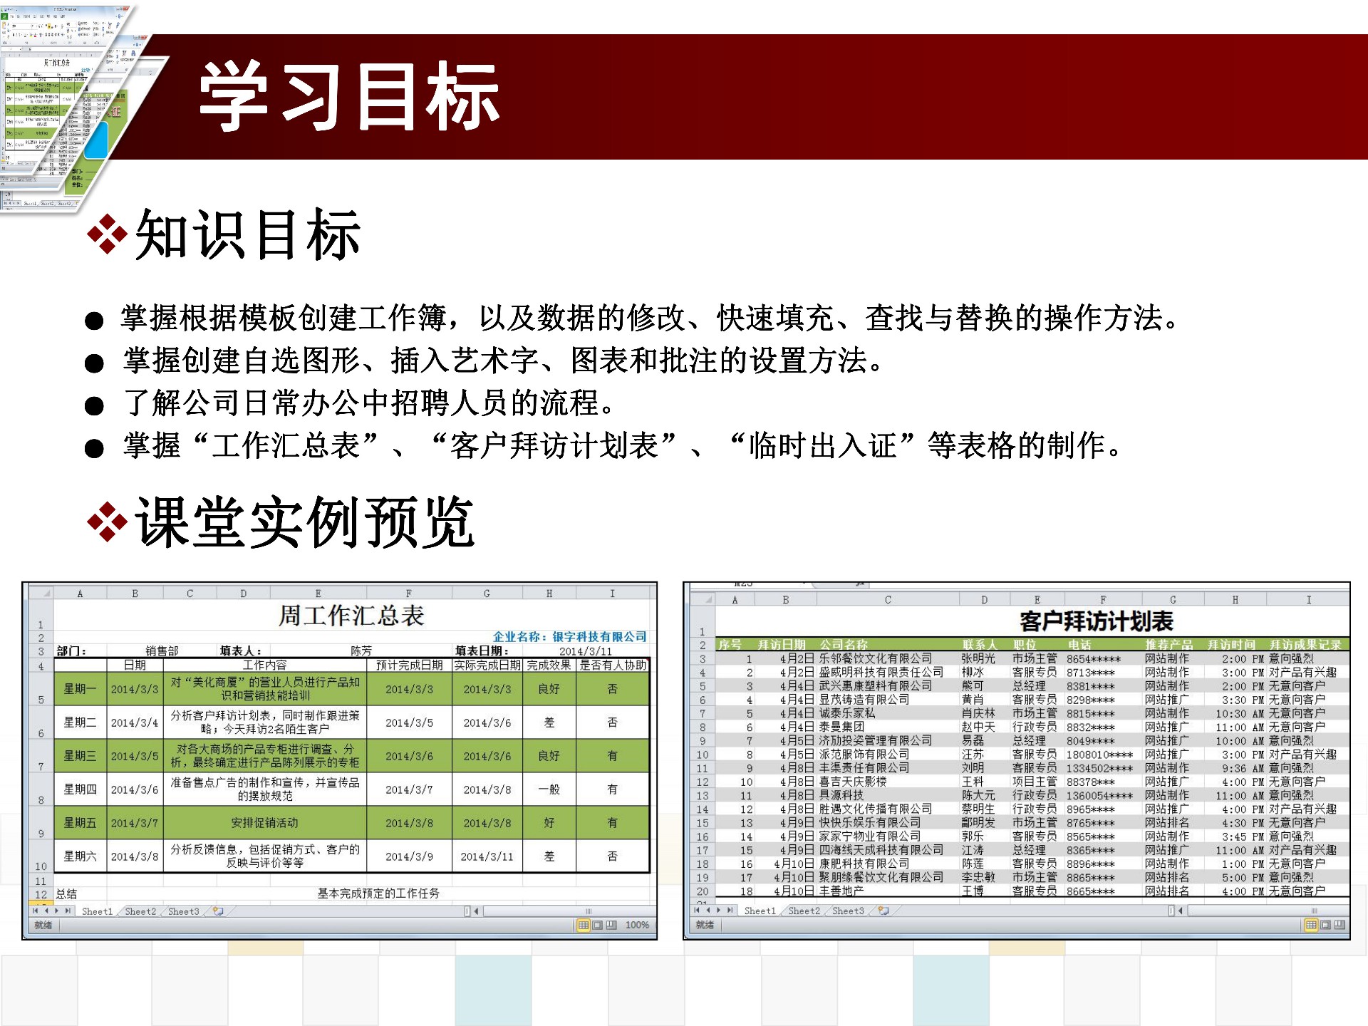Select column G header in 客户拜访计划表 sheet
The width and height of the screenshot is (1368, 1026).
coord(1173,600)
